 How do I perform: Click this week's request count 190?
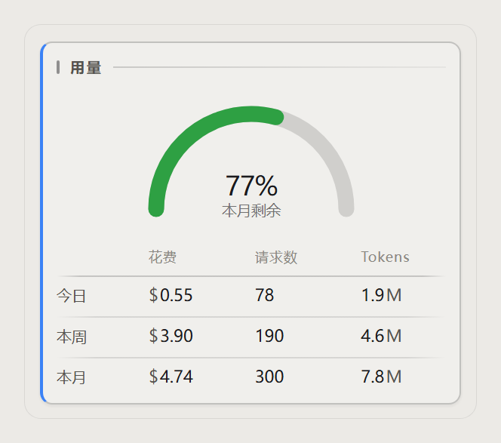(x=269, y=336)
